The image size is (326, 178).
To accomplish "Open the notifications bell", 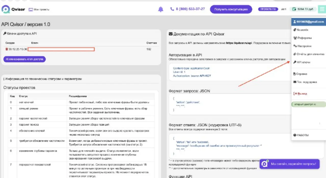I will (x=160, y=9).
